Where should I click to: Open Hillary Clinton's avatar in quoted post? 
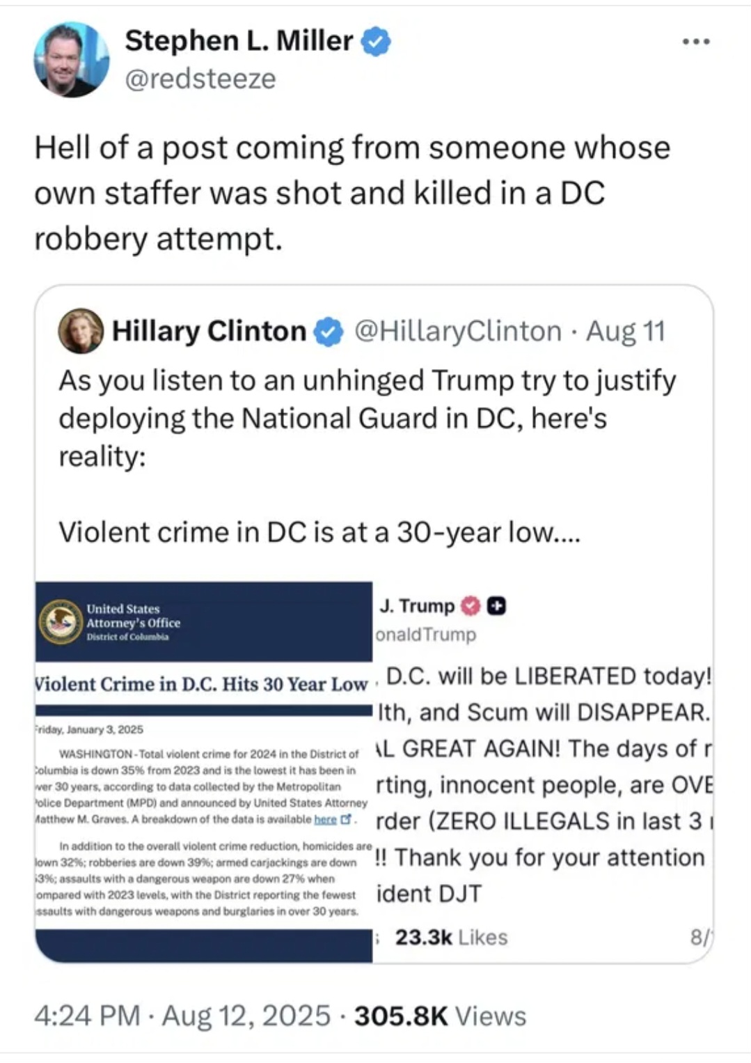81,331
